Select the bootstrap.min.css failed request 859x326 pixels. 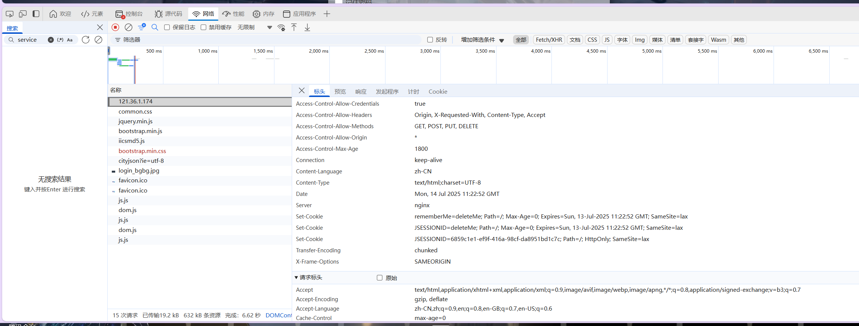click(200, 151)
